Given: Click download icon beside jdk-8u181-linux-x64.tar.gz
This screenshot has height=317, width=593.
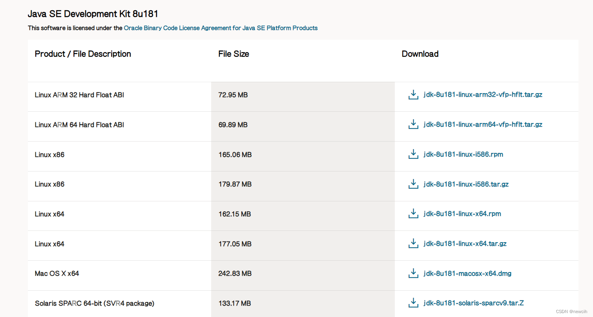Looking at the screenshot, I should tap(413, 243).
